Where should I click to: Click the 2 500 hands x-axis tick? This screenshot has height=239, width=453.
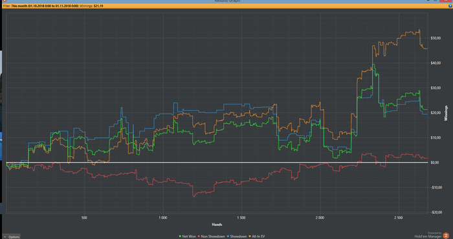(399, 218)
